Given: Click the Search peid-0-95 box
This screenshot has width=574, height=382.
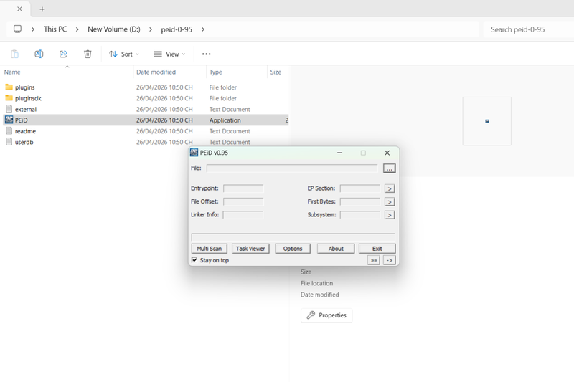Looking at the screenshot, I should tap(529, 29).
